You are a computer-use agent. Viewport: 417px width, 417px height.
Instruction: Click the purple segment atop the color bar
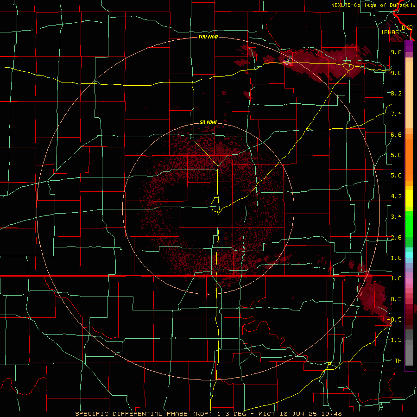(409, 46)
